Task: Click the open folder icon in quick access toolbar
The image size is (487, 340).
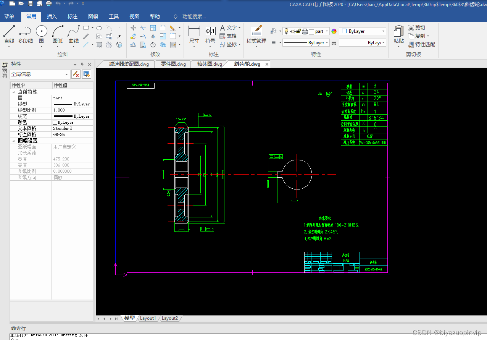Action: point(21,3)
